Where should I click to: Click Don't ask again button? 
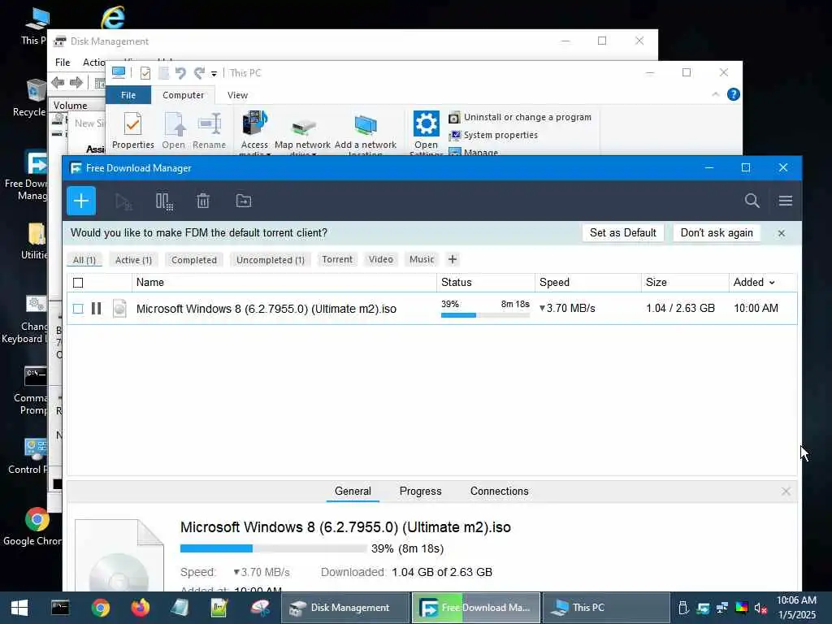tap(717, 233)
